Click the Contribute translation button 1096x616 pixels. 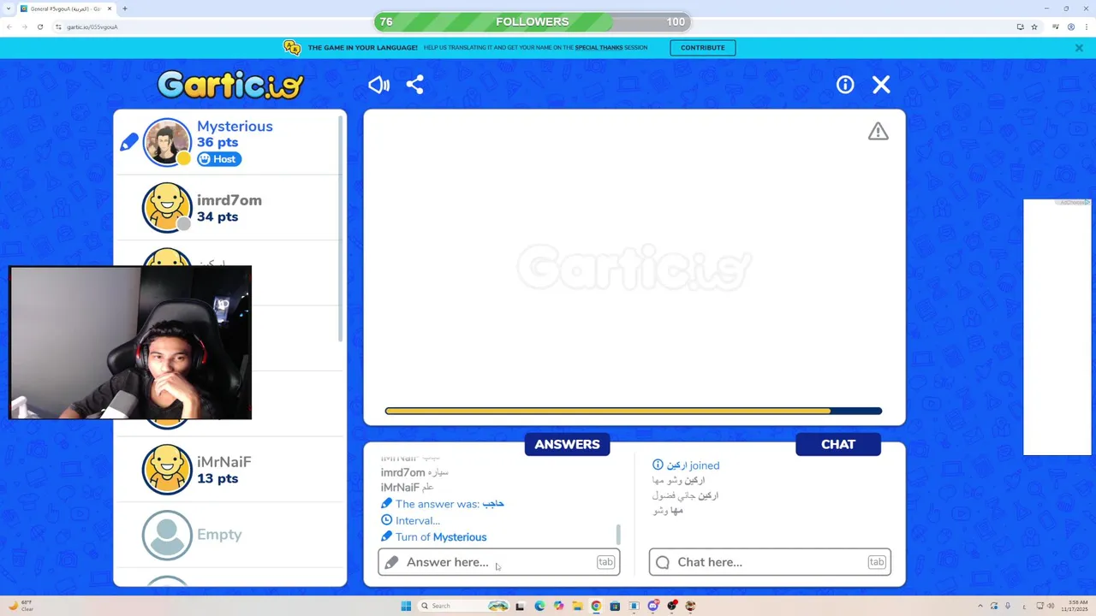coord(702,48)
